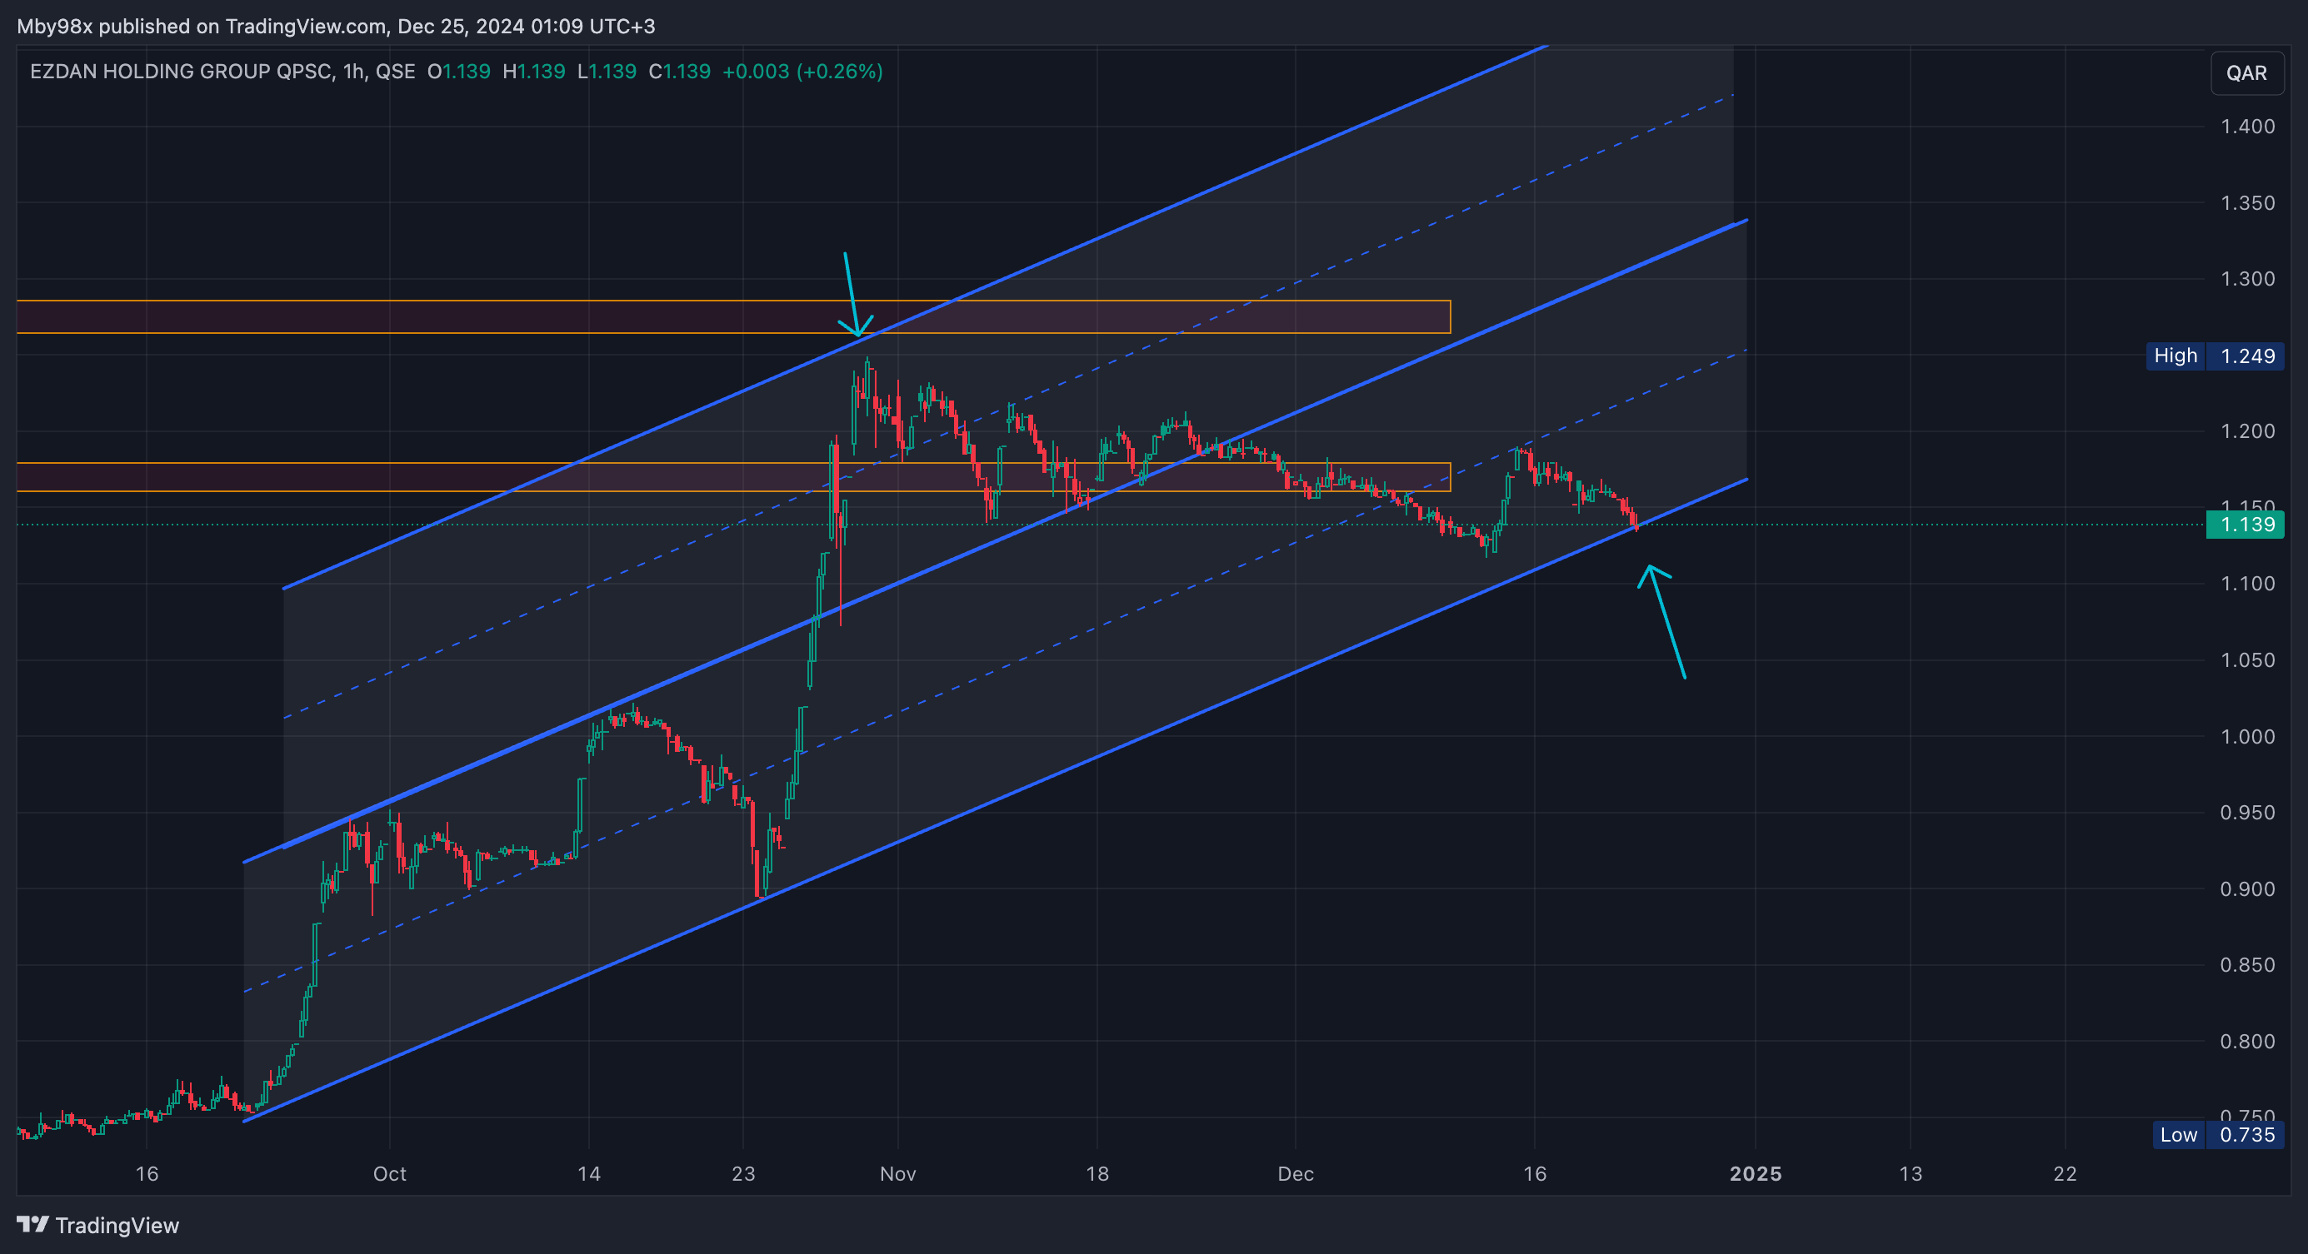Click the 18 date label on time axis
The width and height of the screenshot is (2308, 1254).
[x=1097, y=1173]
